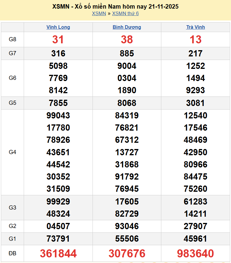Click Bình Dương special prize 307676
This screenshot has width=231, height=263.
127,254
